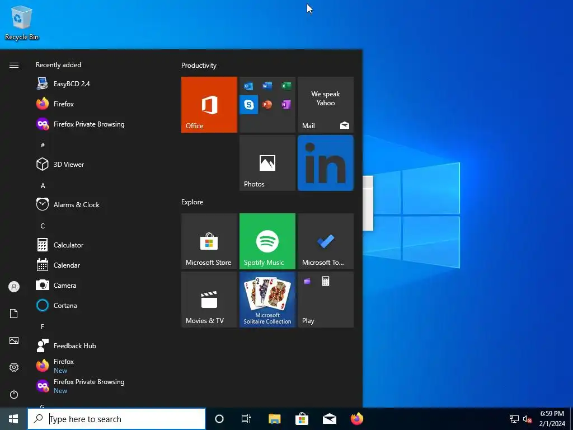The image size is (573, 430).
Task: Open File Explorer from the taskbar
Action: [x=274, y=419]
